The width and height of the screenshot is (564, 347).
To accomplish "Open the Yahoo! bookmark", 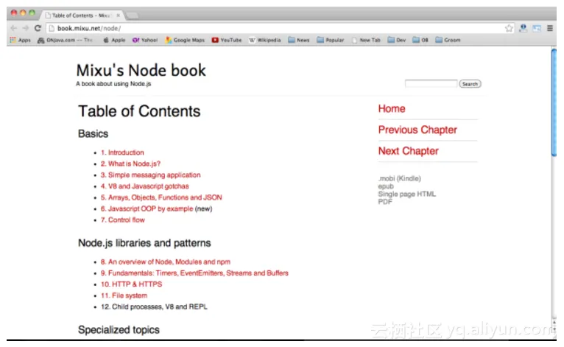I will [145, 40].
